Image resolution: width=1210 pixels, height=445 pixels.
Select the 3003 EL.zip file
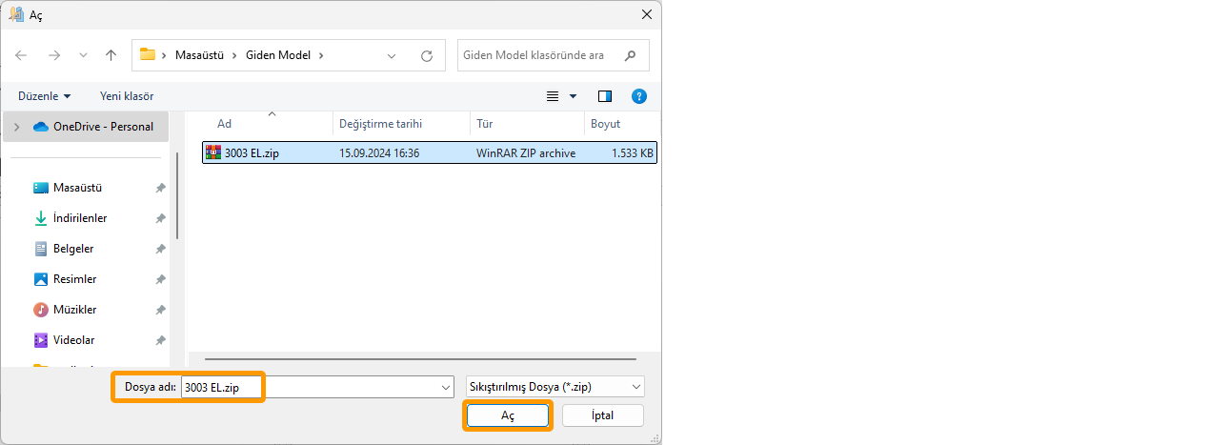click(252, 152)
